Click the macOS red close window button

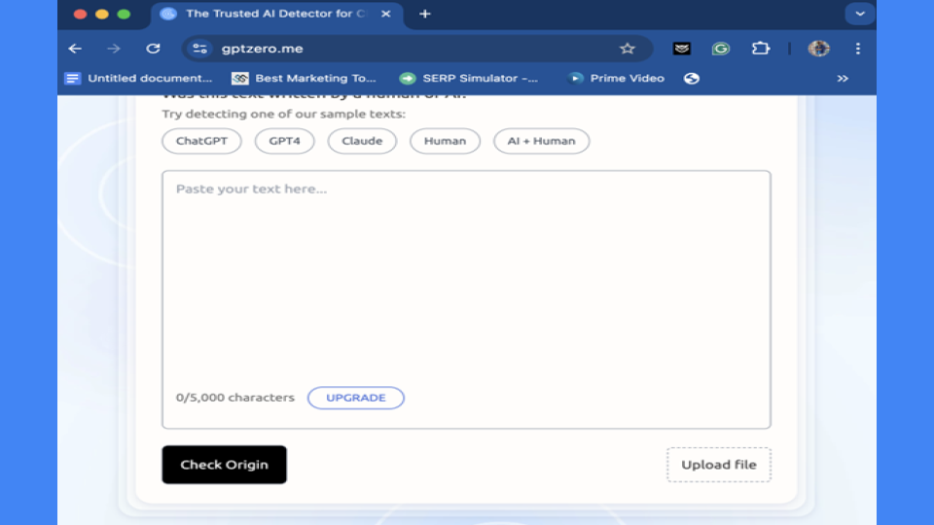click(80, 14)
